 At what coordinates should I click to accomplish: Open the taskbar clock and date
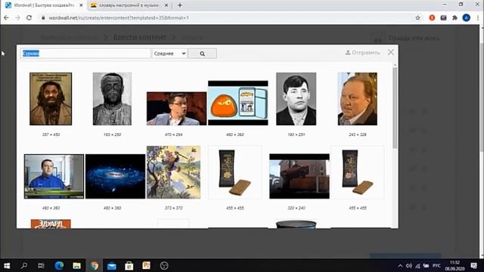point(455,265)
